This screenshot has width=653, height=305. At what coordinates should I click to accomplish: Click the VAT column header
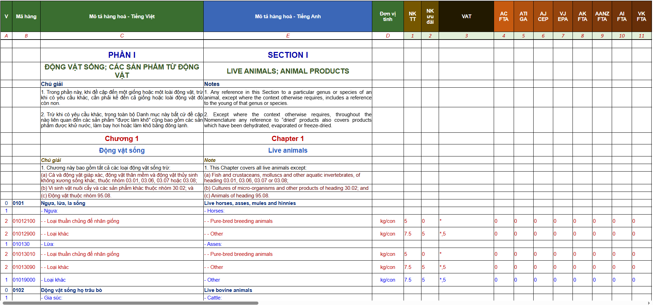(466, 16)
